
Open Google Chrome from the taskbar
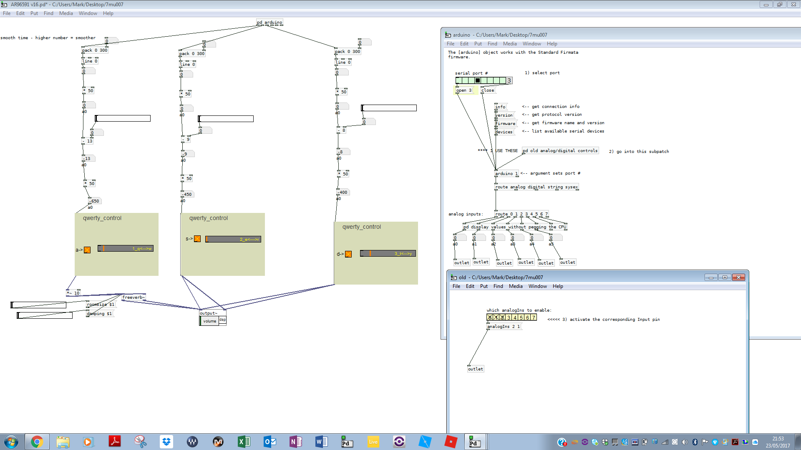(37, 442)
